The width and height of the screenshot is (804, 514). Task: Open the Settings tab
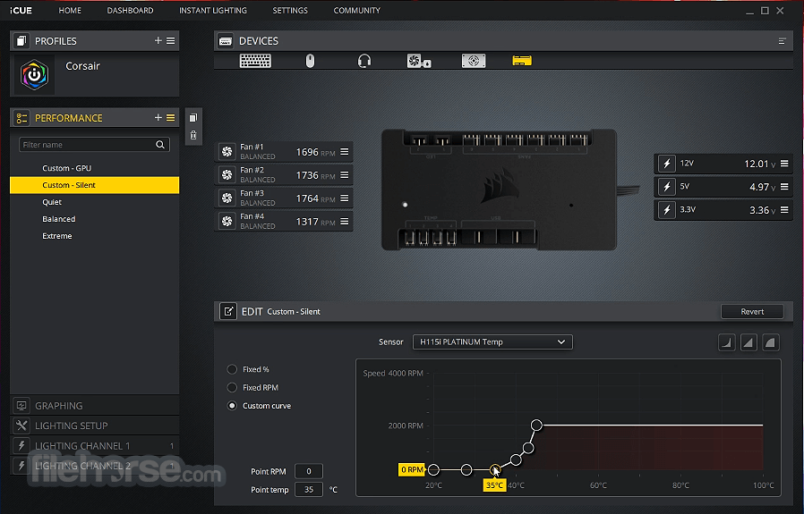290,10
